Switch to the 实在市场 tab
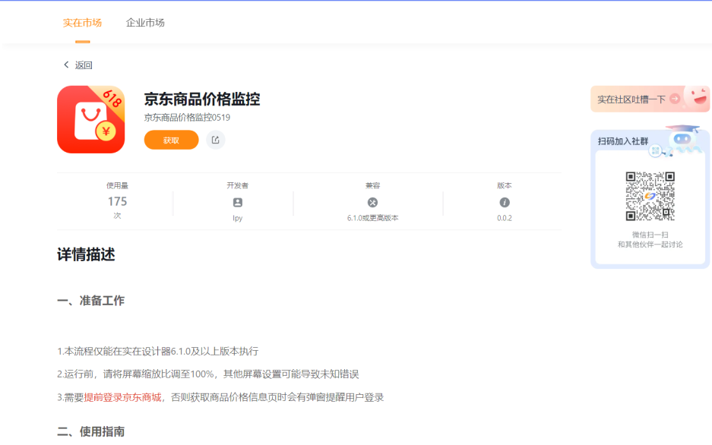712x445 pixels. (82, 23)
